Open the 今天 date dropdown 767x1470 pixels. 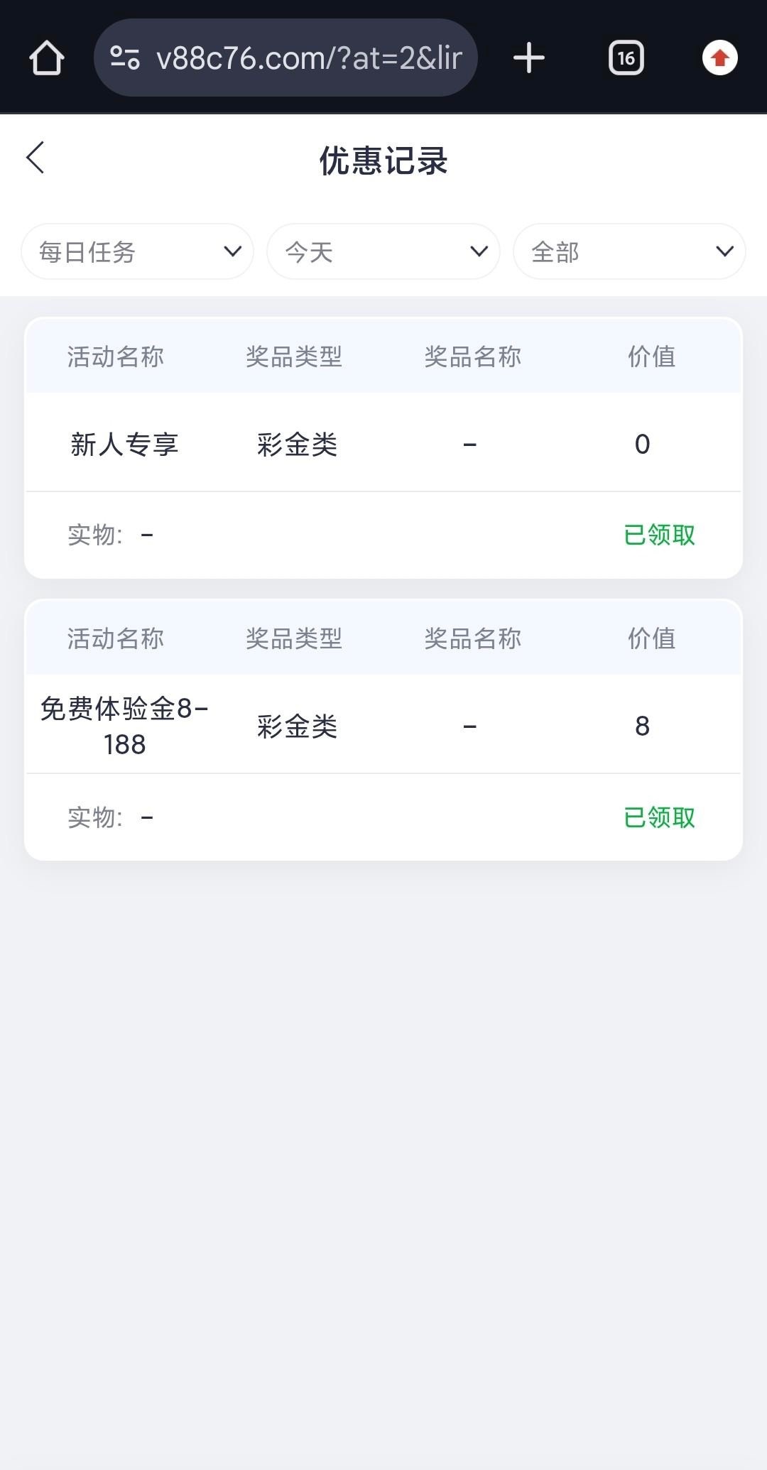[x=383, y=251]
